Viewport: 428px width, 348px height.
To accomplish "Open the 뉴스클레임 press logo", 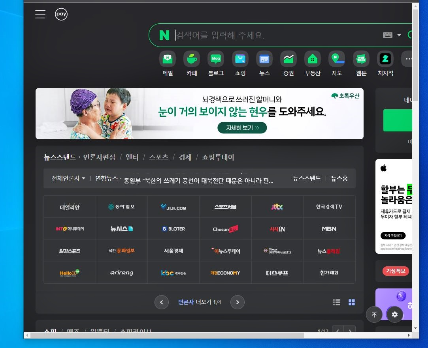I will pos(329,251).
